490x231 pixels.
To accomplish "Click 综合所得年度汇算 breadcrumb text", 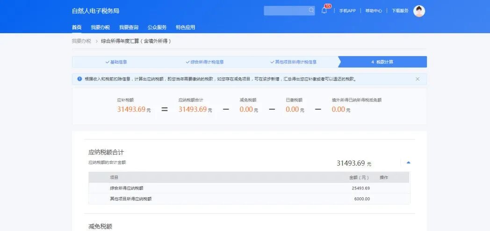I will click(x=136, y=41).
